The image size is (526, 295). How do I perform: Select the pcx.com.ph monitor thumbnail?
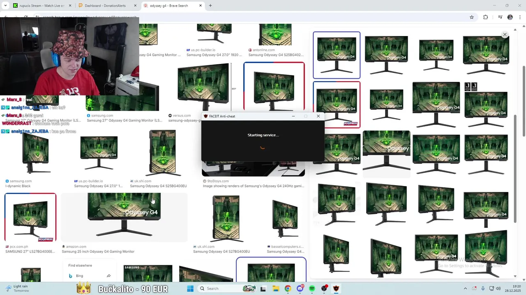30,218
